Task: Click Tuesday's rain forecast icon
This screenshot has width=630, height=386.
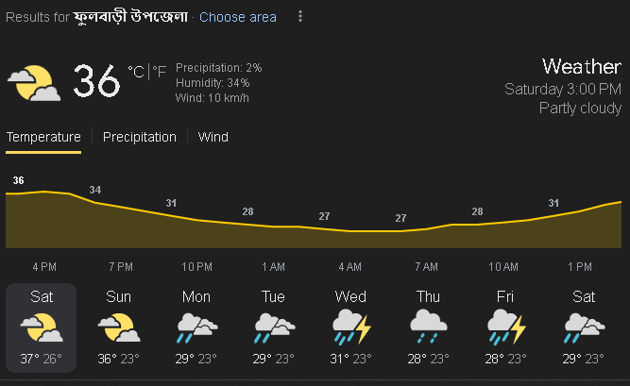Action: [x=274, y=327]
